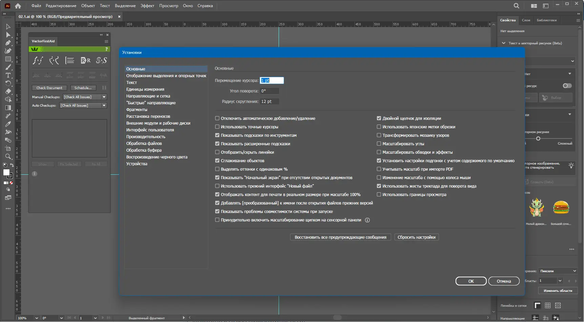Switch to the 'Слои' panel tab

click(x=526, y=20)
